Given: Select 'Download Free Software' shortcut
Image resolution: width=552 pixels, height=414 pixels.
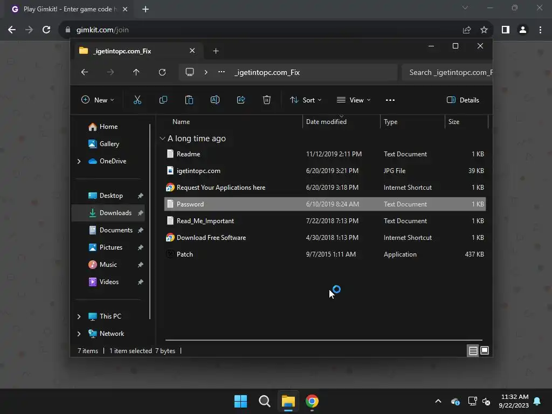Looking at the screenshot, I should click(325, 238).
